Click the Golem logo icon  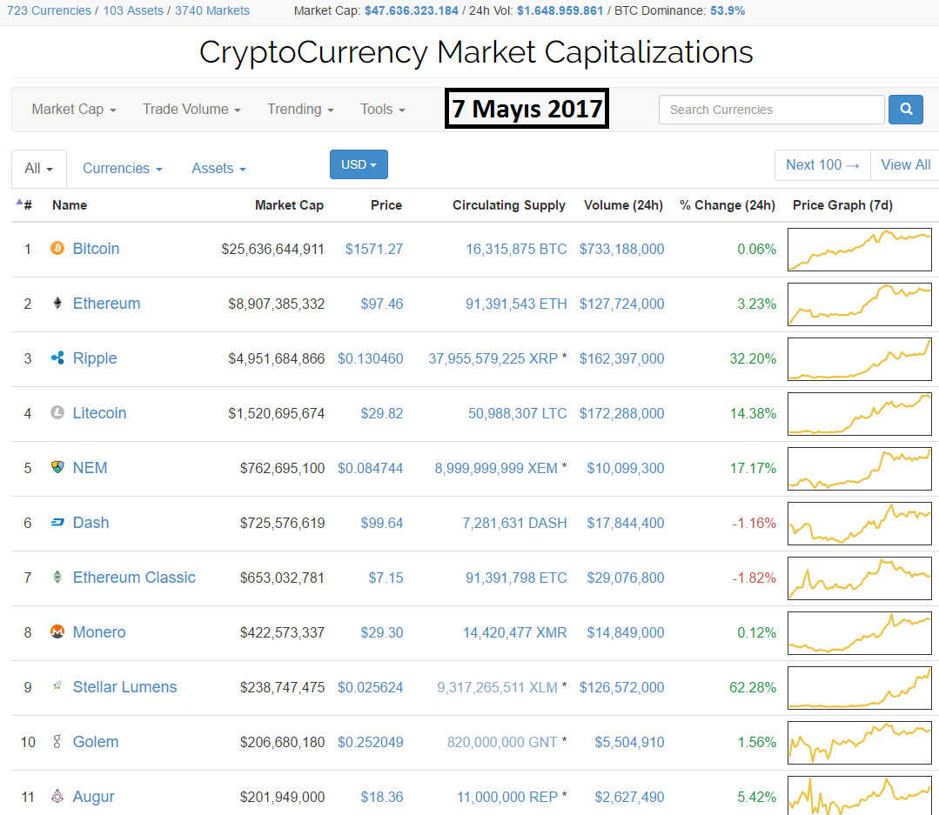point(57,741)
